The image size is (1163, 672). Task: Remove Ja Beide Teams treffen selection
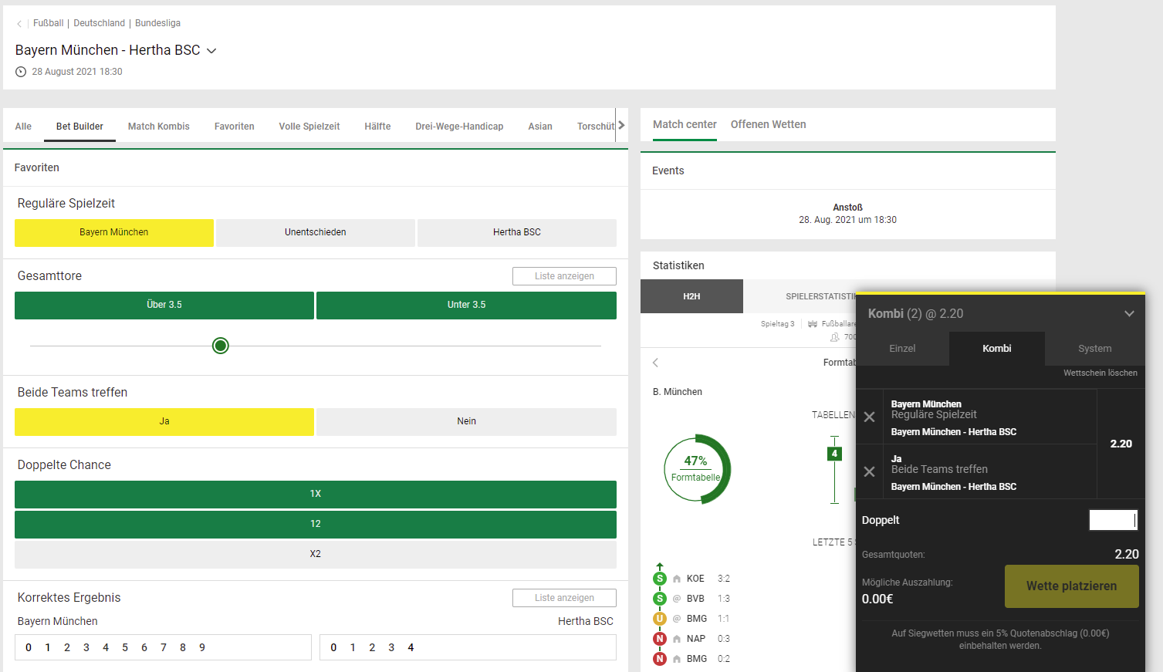point(869,472)
